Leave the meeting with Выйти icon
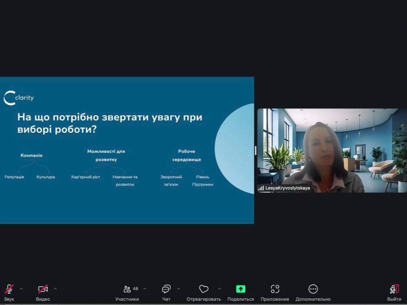The width and height of the screenshot is (407, 305). click(x=394, y=289)
